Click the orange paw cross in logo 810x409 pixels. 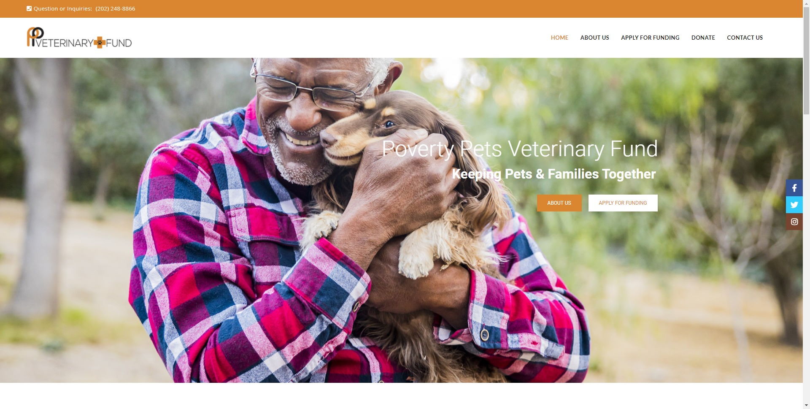click(x=99, y=42)
